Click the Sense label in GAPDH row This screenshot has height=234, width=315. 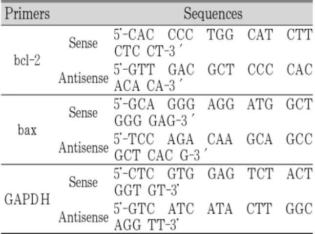click(x=84, y=182)
